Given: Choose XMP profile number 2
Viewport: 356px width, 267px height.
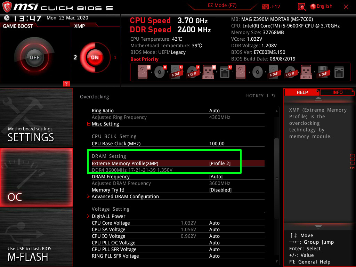Looking at the screenshot, I should tap(75, 57).
